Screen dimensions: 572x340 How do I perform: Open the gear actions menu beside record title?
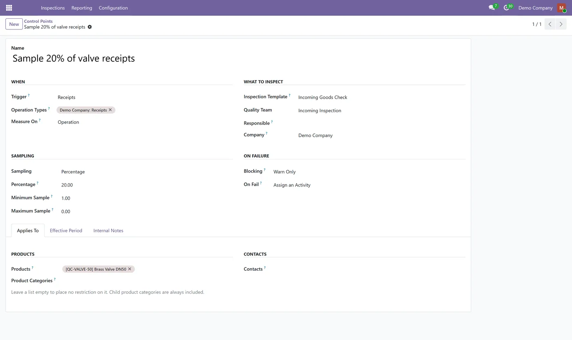pos(90,27)
